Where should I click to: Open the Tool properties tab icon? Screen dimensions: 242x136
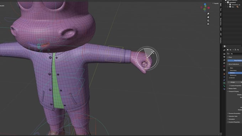coord(224,50)
